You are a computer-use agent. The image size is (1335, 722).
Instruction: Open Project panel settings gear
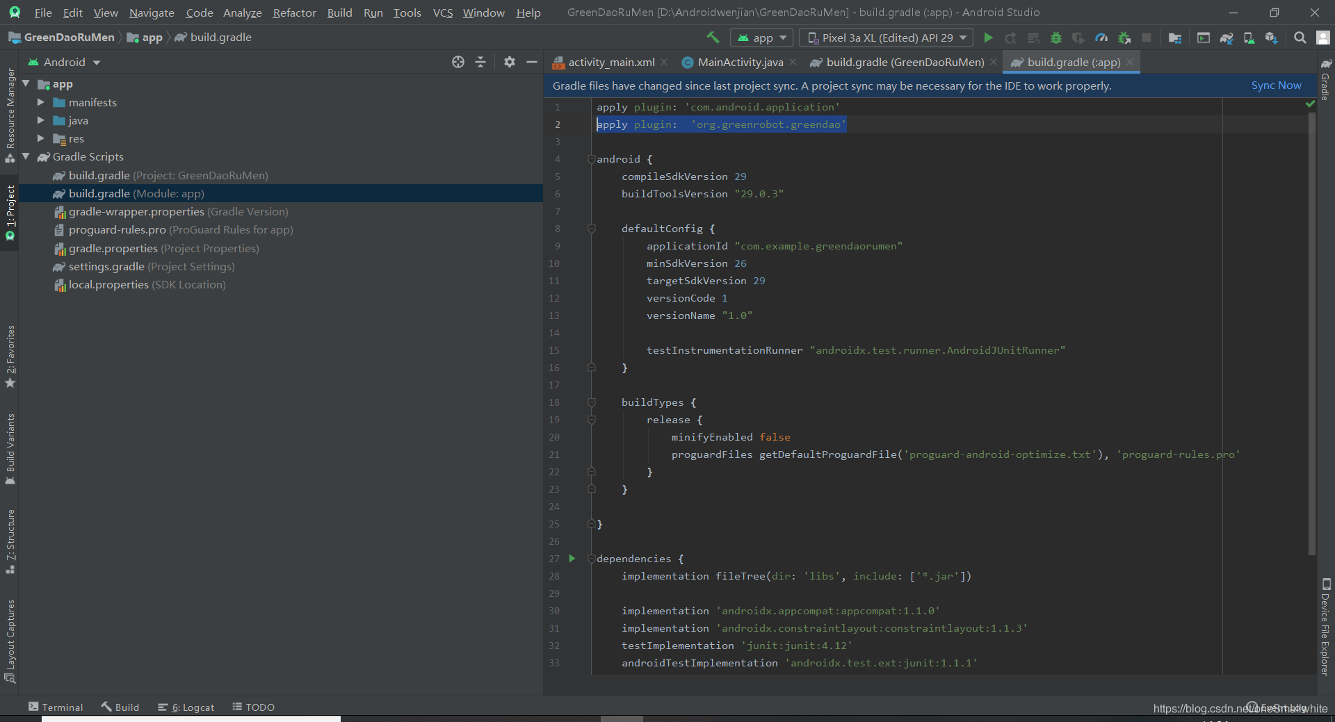coord(510,62)
